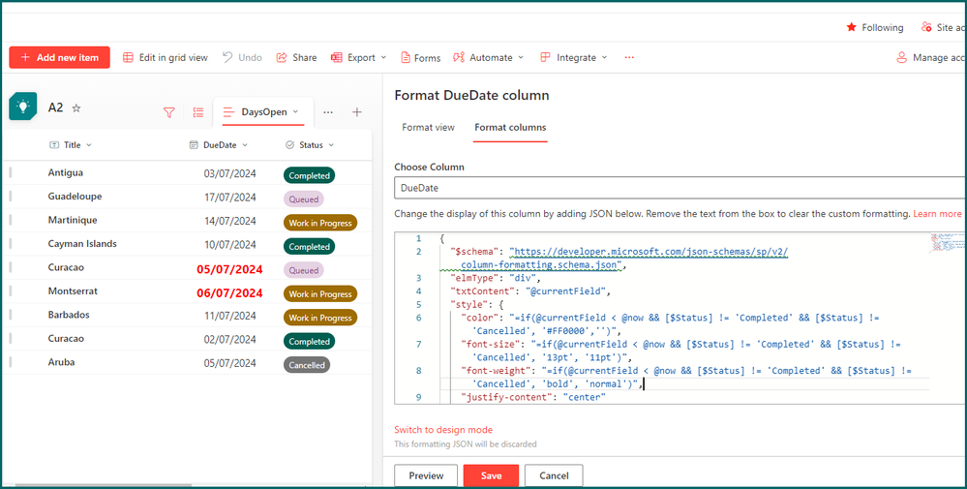Open Forms from the toolbar
Screen dimensions: 967x489
421,57
